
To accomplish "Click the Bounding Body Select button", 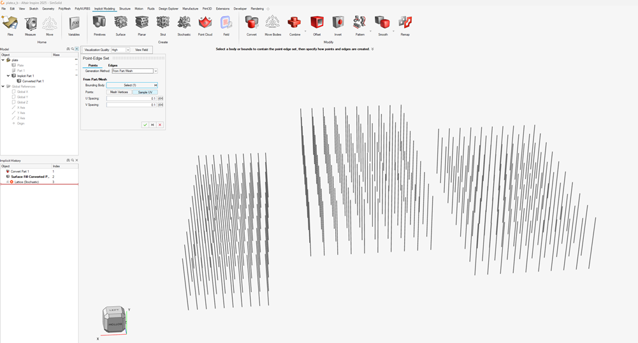I will [x=130, y=85].
